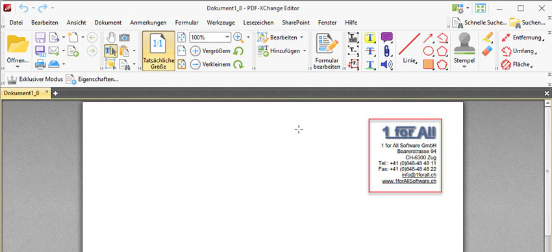Click the Suchen folder search button
Viewport: 552px width, 252px height.
coord(528,23)
